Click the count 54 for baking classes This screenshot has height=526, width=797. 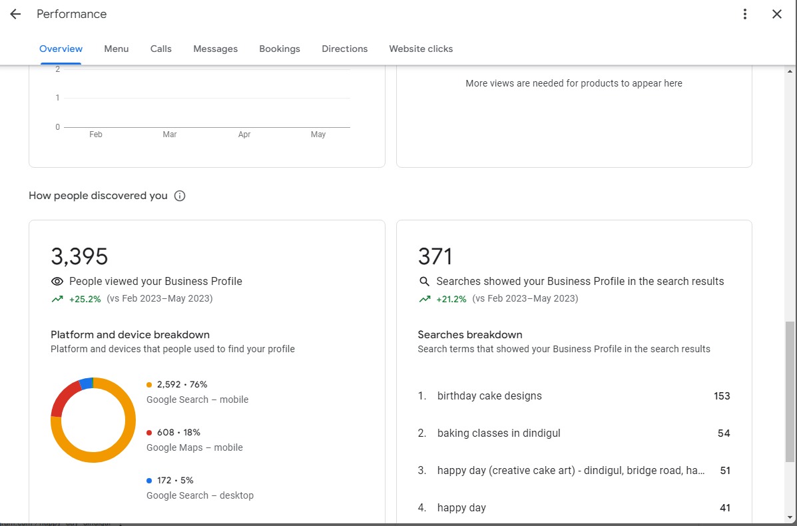click(724, 433)
